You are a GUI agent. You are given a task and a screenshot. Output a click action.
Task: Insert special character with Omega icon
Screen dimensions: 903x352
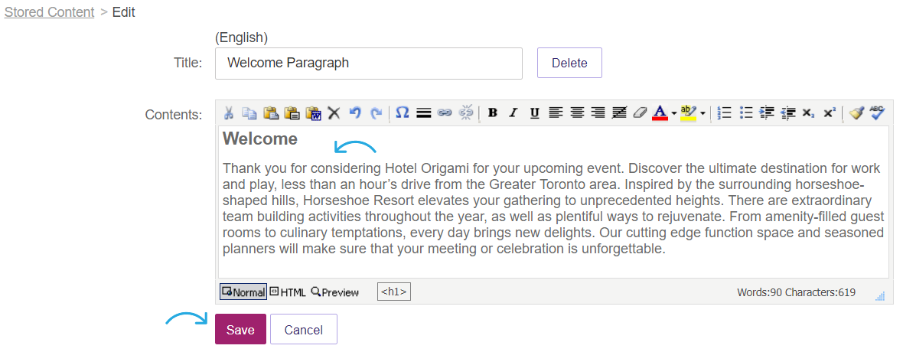pyautogui.click(x=403, y=112)
